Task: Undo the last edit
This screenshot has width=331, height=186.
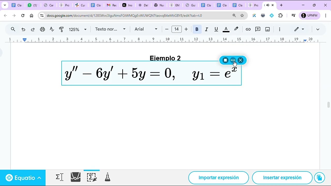Action: pos(23,29)
